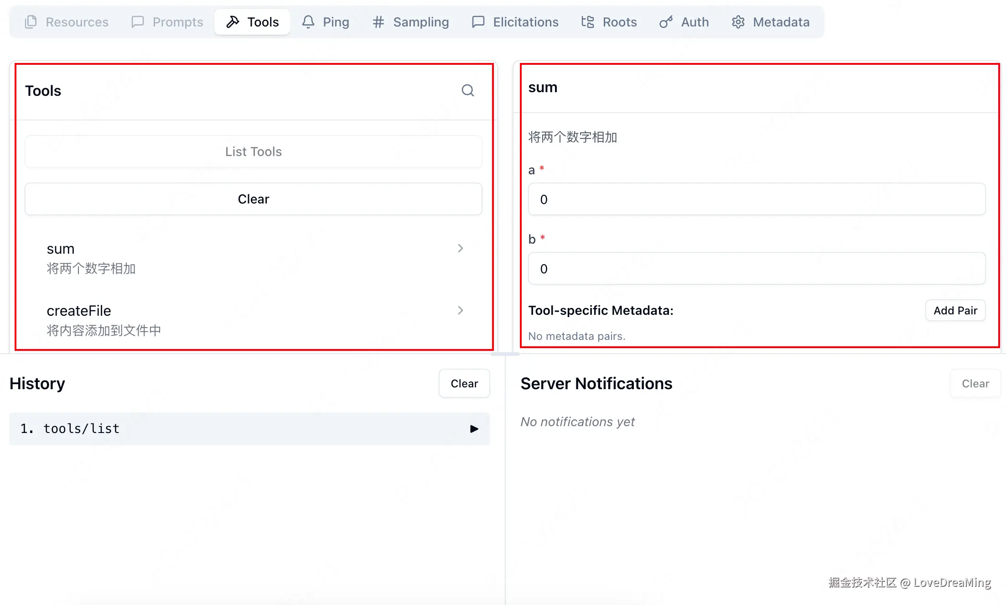Clear the History panel
Screen dimensions: 1006x605
464,384
